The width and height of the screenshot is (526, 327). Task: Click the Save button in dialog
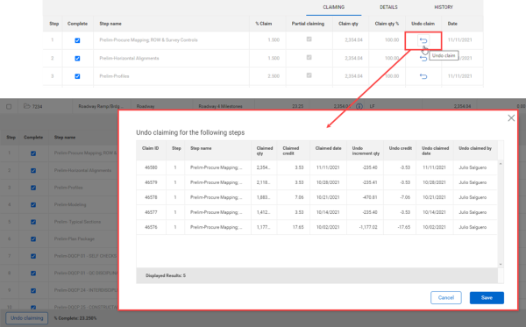point(487,297)
